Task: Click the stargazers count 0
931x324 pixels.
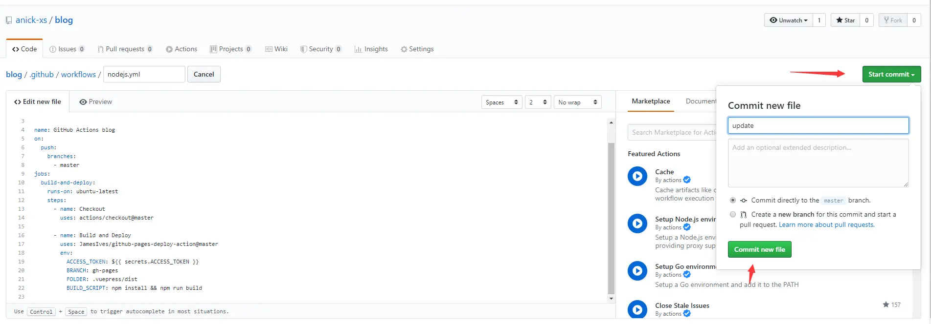Action: coord(866,20)
